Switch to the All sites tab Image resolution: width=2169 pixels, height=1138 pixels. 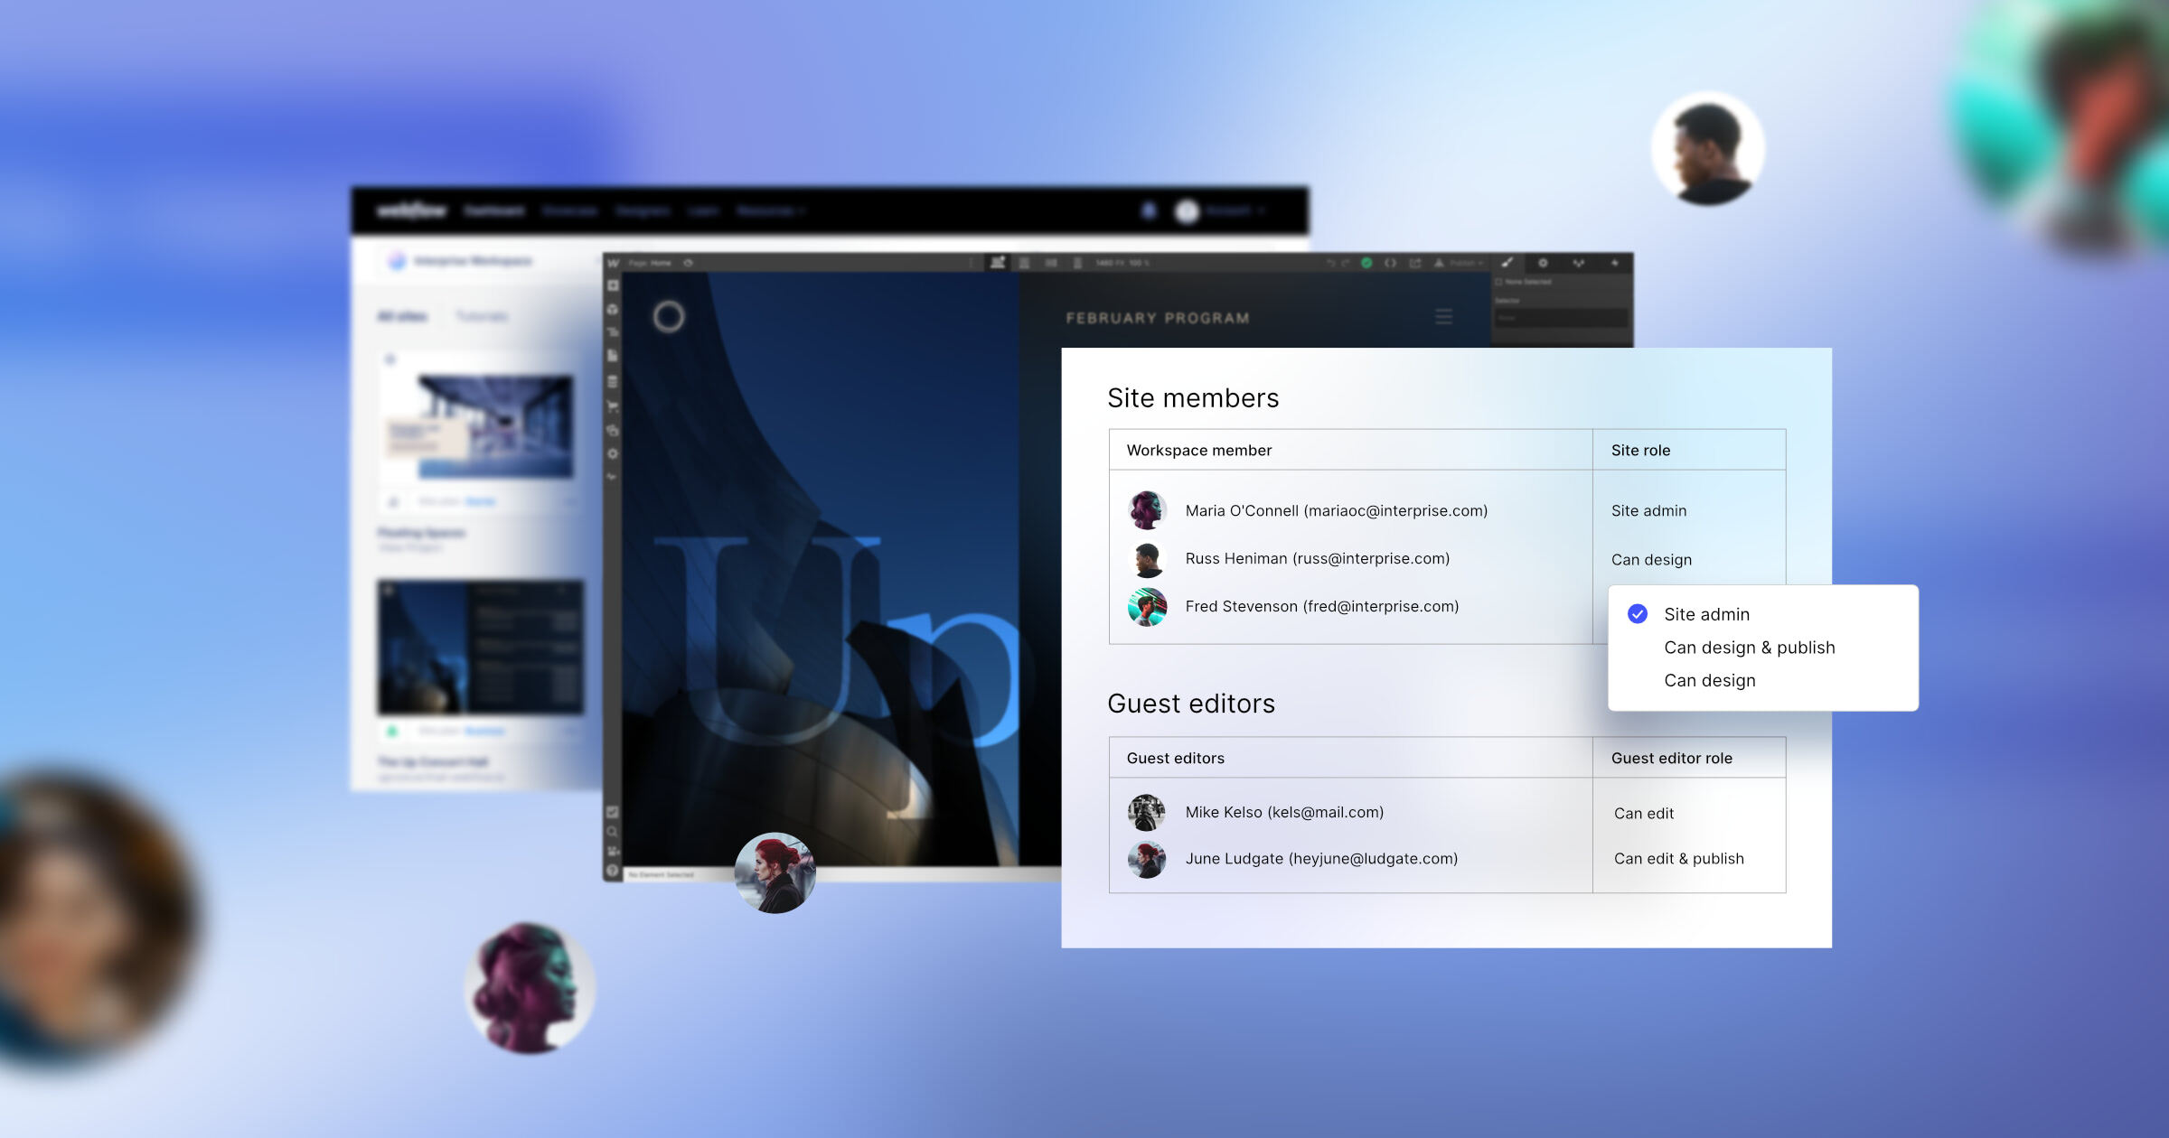pyautogui.click(x=402, y=316)
